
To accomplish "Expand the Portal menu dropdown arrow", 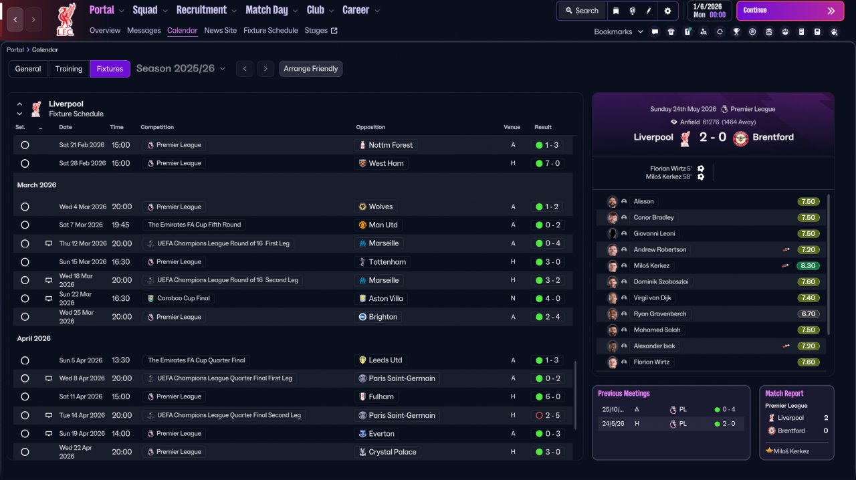I will (x=121, y=11).
